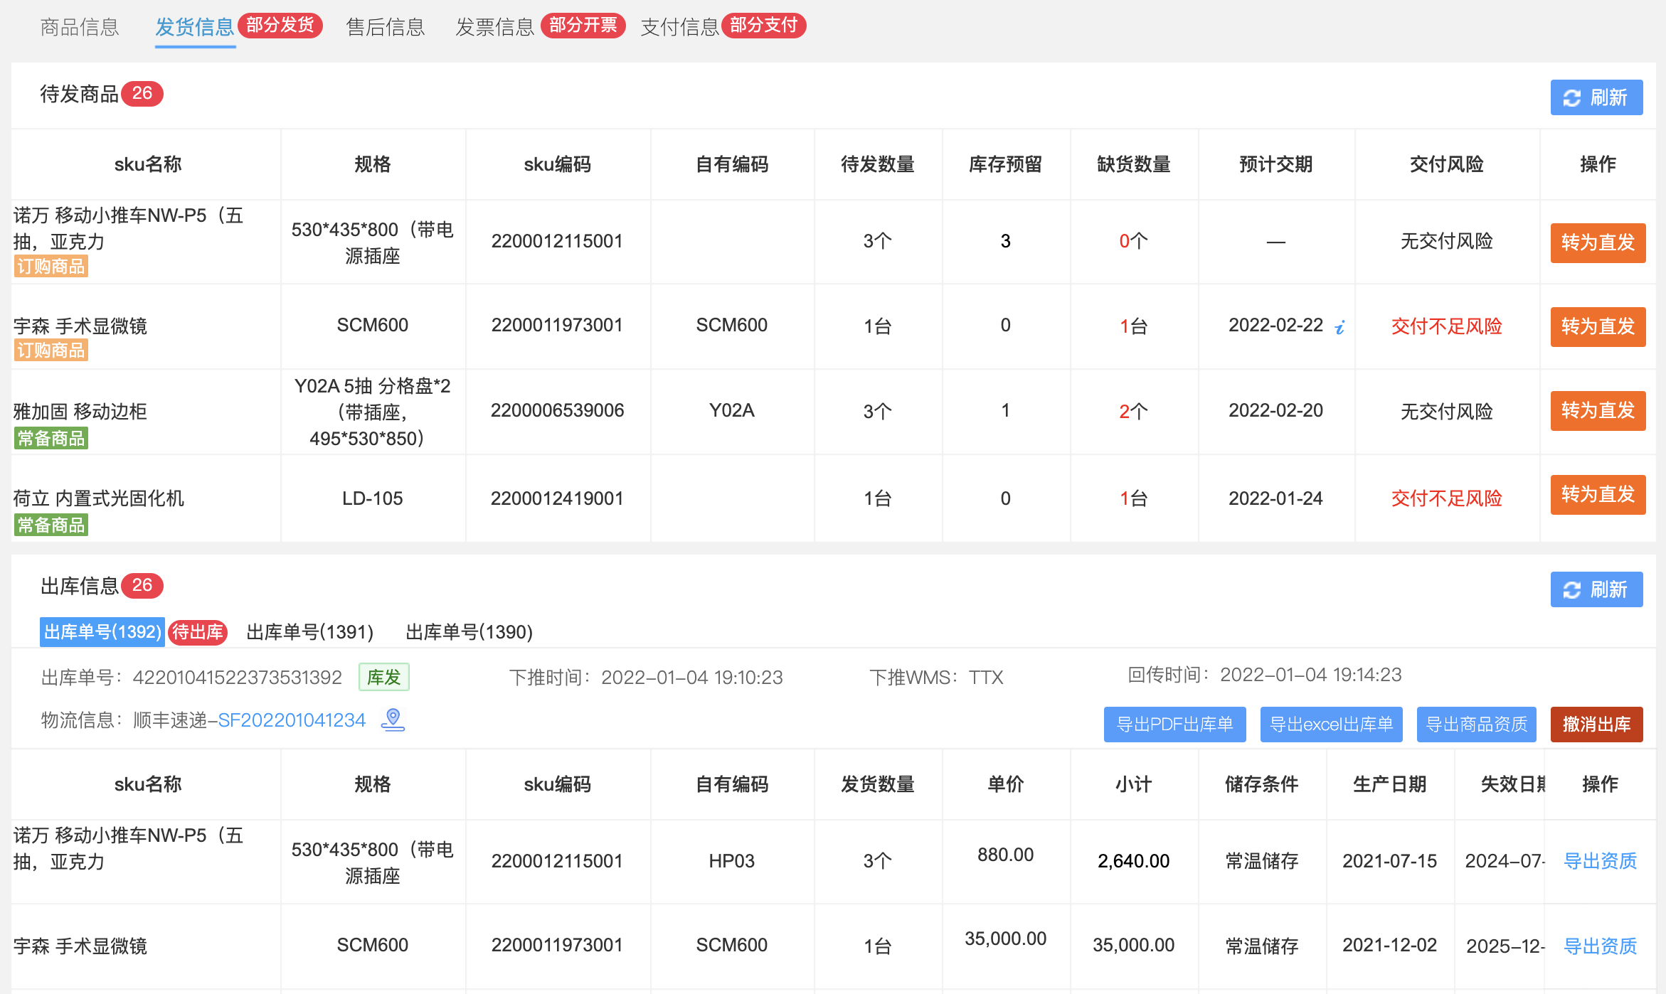Go to the 发票信息 tab
The height and width of the screenshot is (994, 1666).
495,27
